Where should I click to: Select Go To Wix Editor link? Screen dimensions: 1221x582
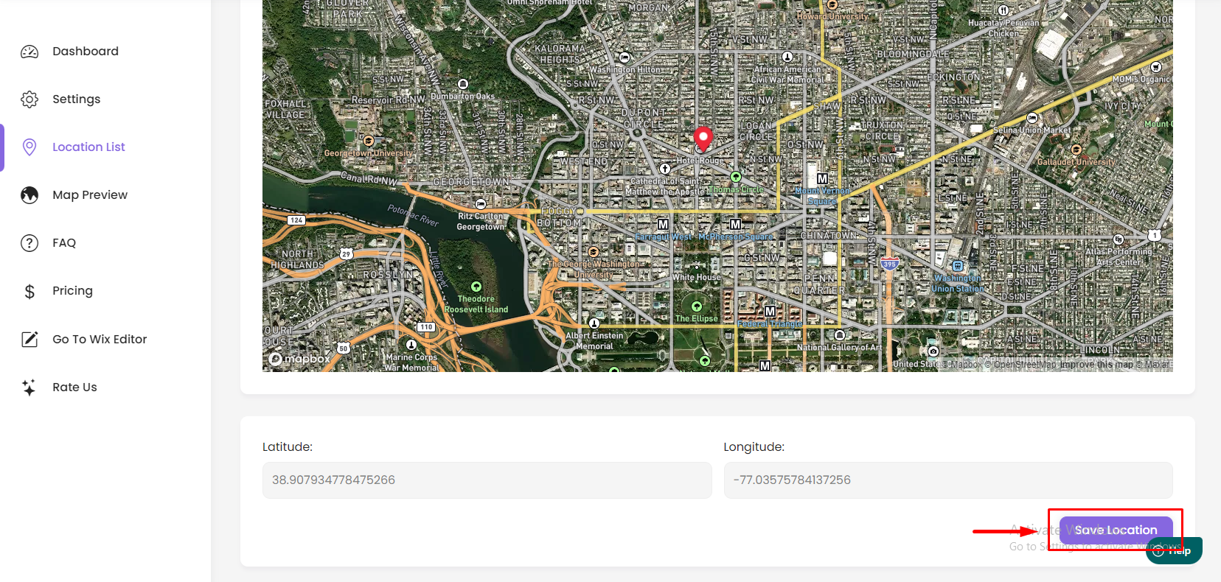pos(100,339)
